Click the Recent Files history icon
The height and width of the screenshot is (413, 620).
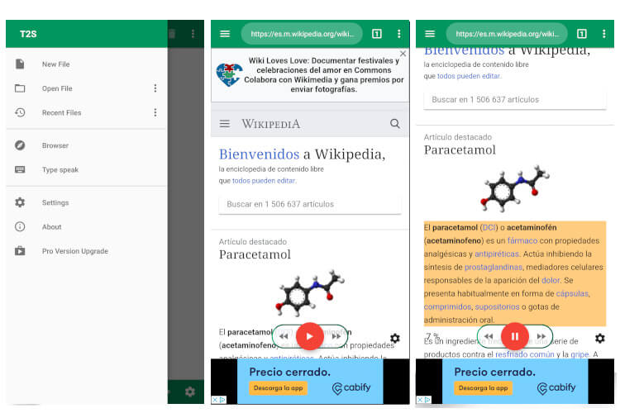click(x=20, y=112)
